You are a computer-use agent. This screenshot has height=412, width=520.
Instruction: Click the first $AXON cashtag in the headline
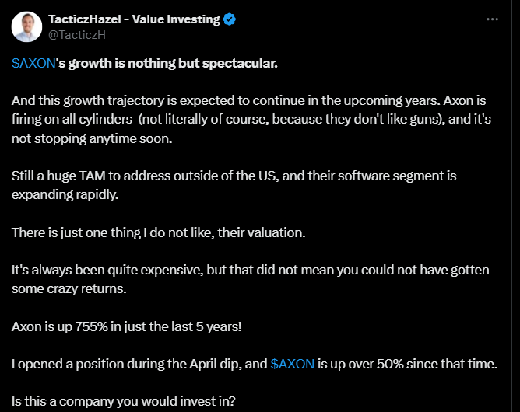tap(34, 63)
